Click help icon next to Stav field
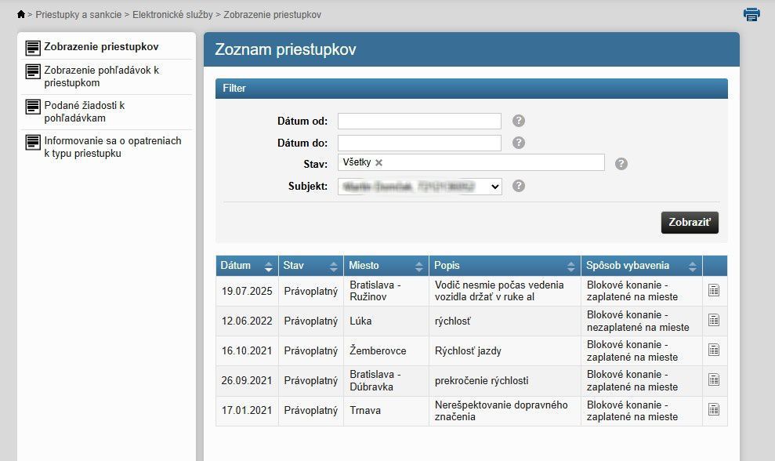The height and width of the screenshot is (461, 775). coord(621,164)
